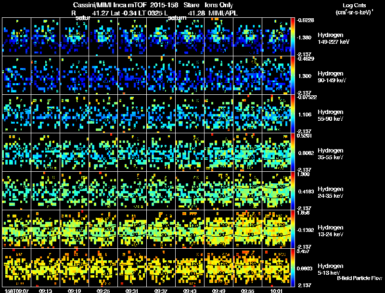
Task: Click the Hydrogen 90-149 keV color bar
Action: (293, 76)
